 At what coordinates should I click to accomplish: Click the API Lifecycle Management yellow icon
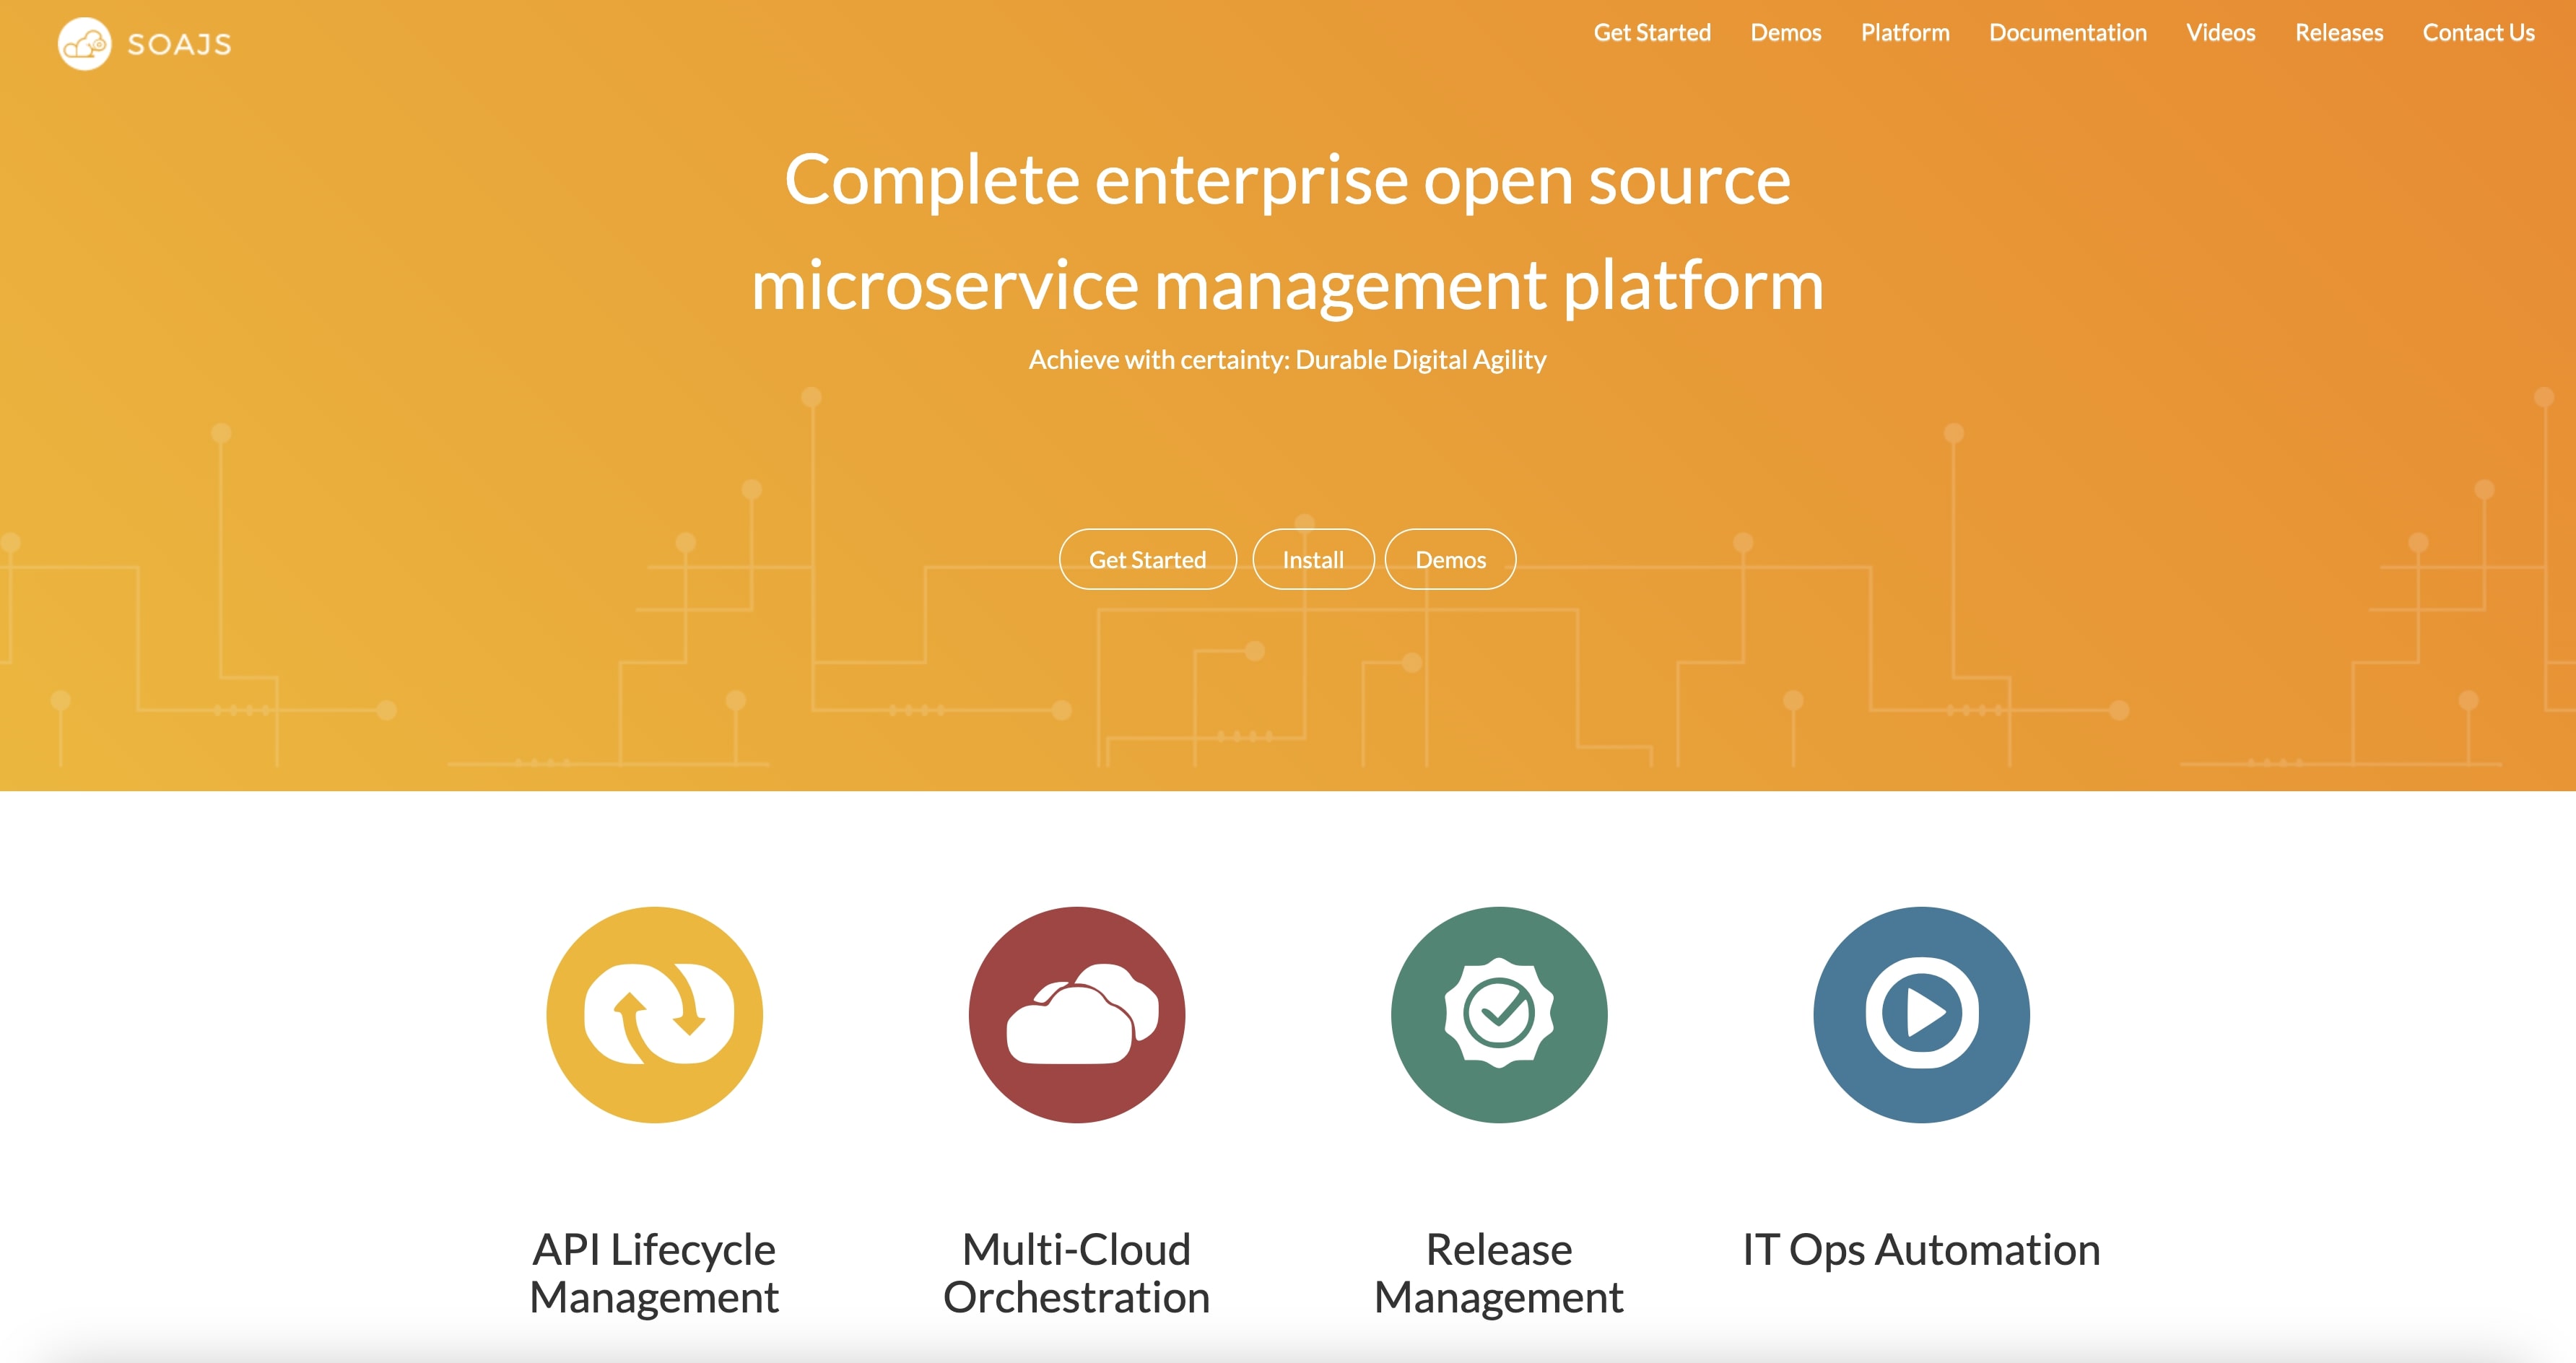click(654, 1014)
